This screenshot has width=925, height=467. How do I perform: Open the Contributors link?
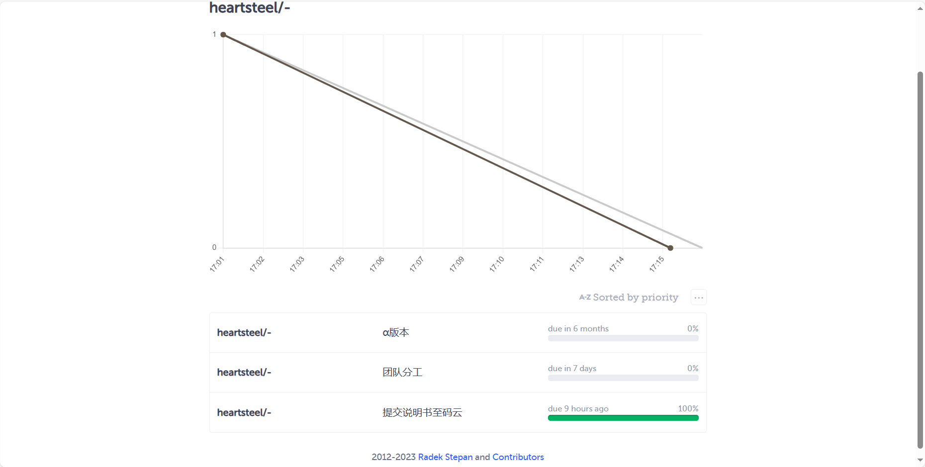(518, 457)
